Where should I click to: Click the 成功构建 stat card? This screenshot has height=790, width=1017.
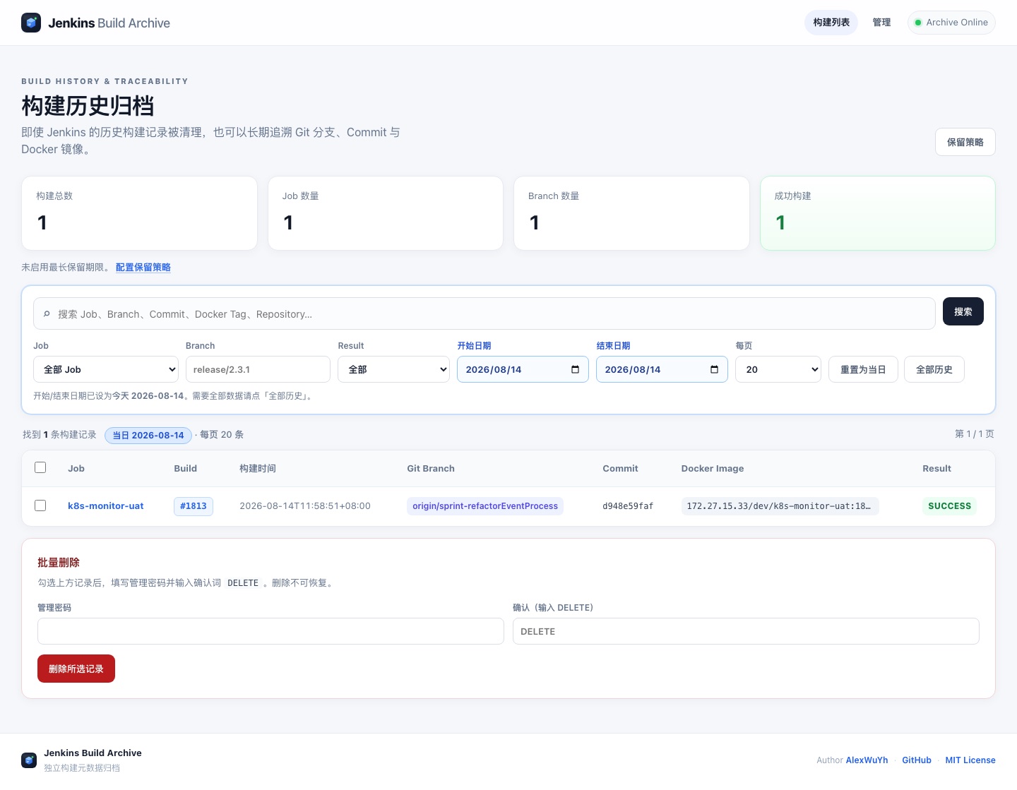(878, 213)
